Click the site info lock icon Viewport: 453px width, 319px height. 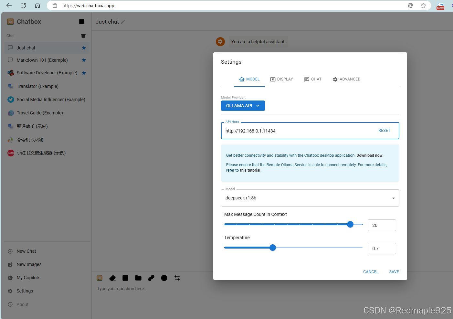tap(55, 5)
